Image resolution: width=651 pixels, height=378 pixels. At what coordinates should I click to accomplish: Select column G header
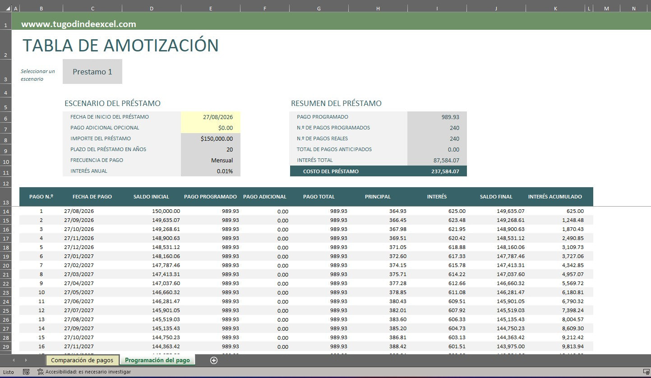pos(319,8)
